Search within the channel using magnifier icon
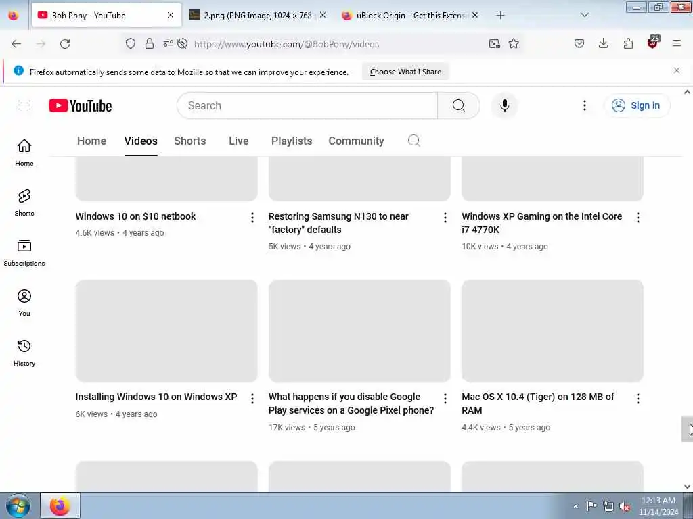The height and width of the screenshot is (519, 693). coord(413,141)
